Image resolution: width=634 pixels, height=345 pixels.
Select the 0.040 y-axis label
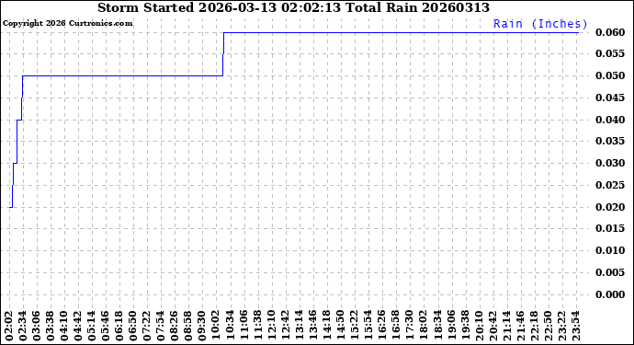(x=610, y=120)
